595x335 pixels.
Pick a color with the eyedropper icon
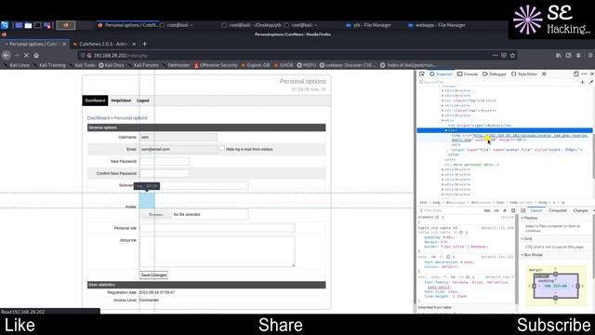click(x=591, y=82)
